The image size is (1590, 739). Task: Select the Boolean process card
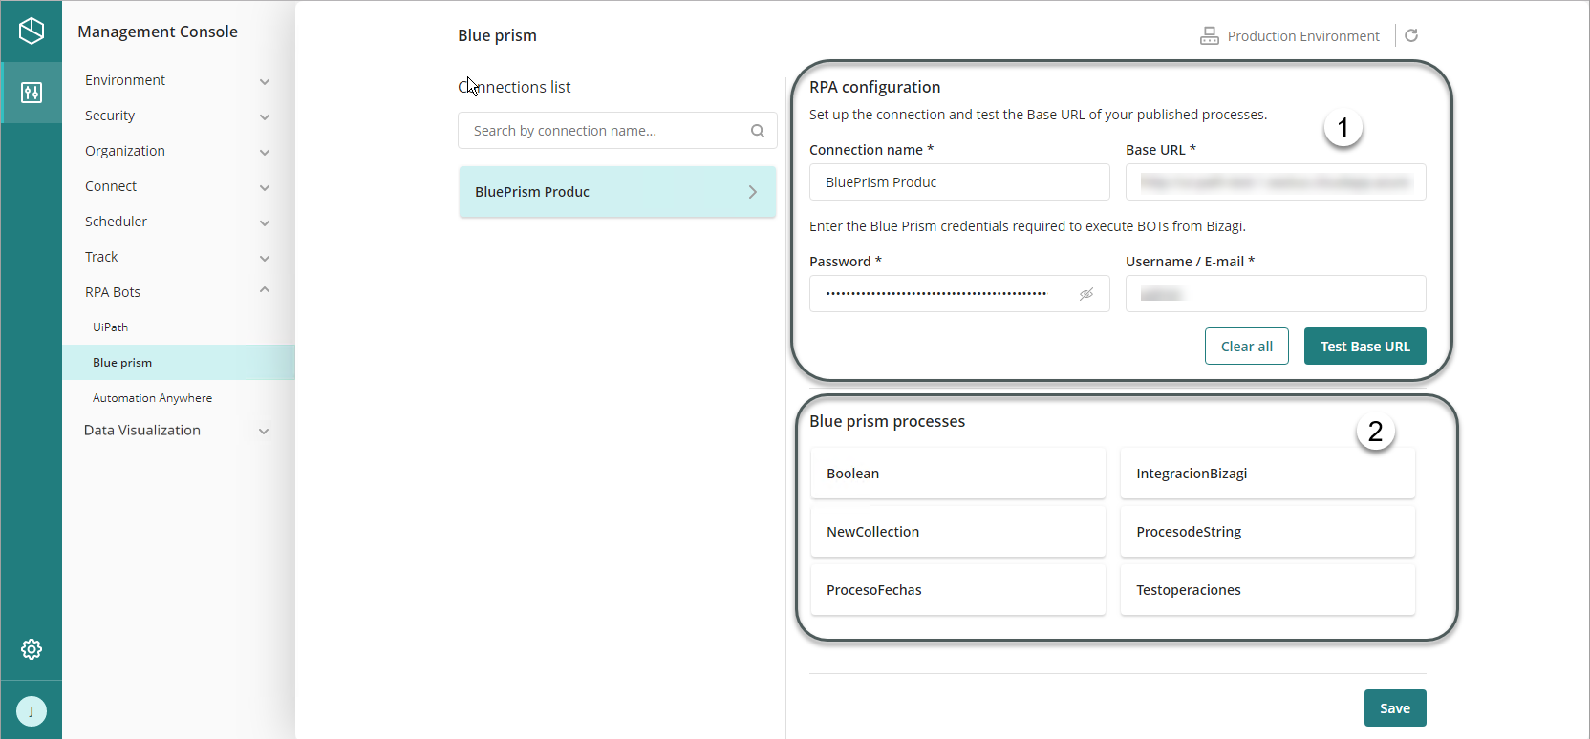pyautogui.click(x=958, y=474)
